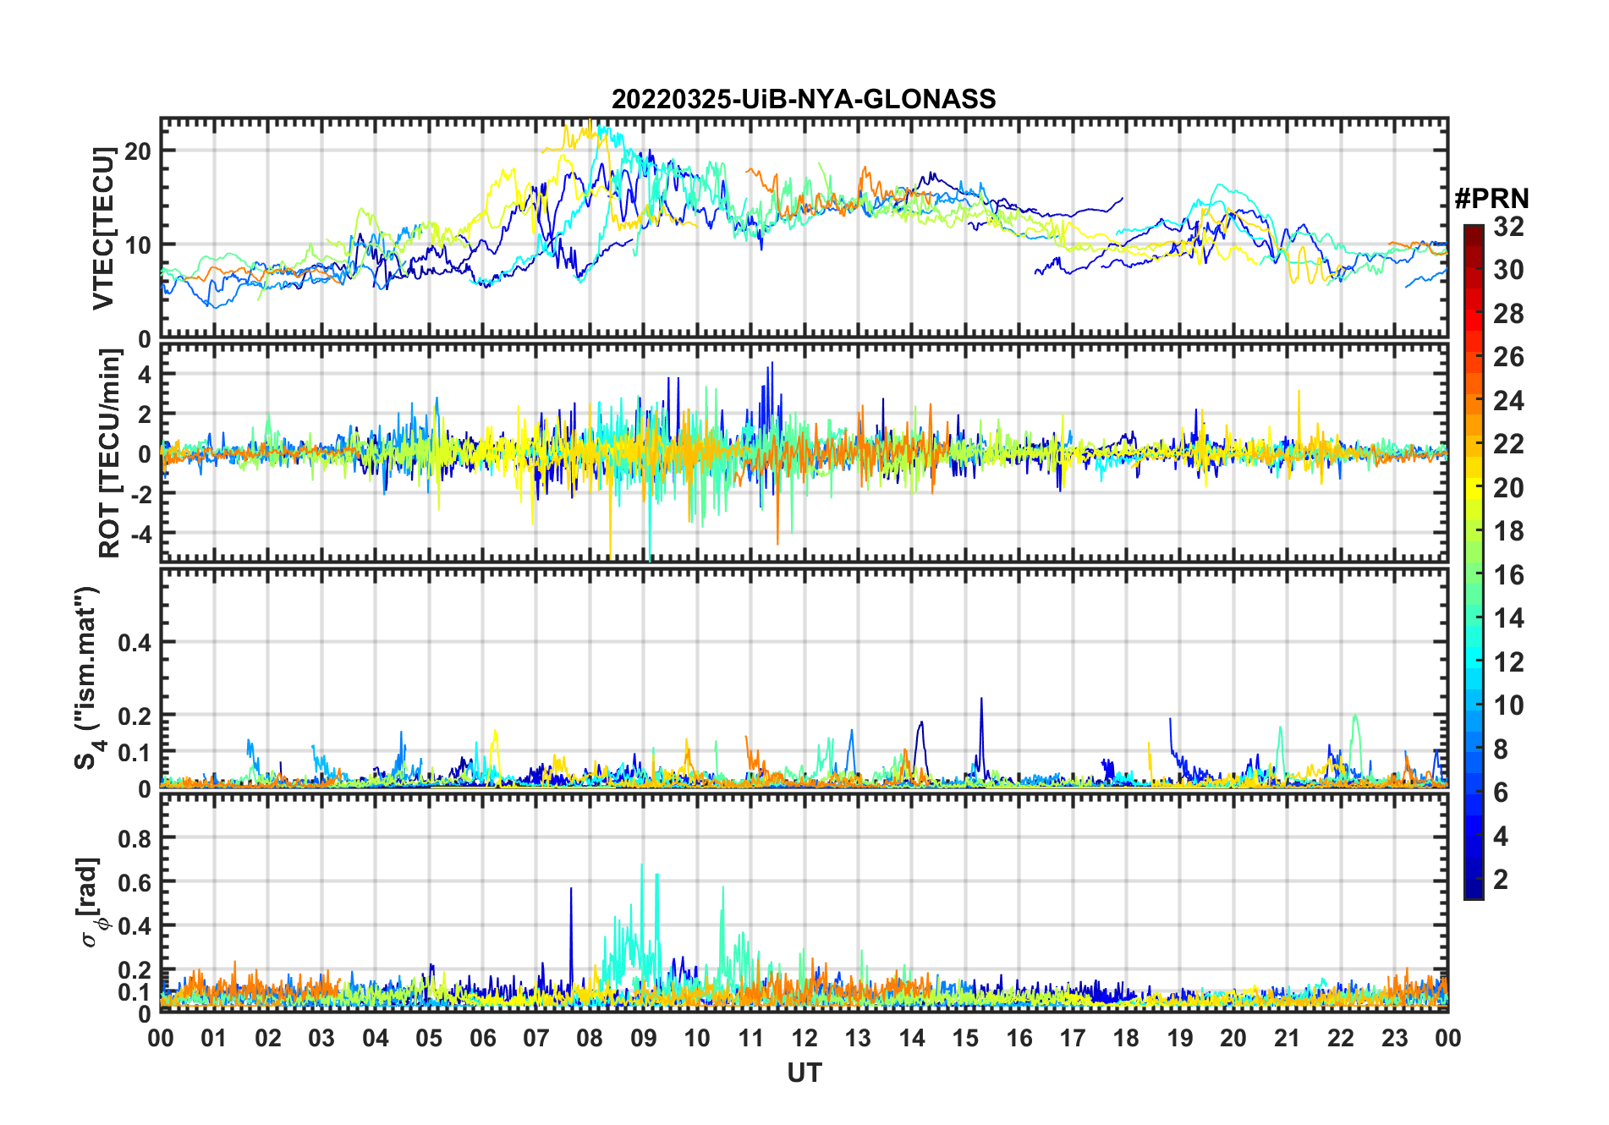
Task: Click the plot title 20220325-UiB-NYA-GLONASS
Action: 804,99
